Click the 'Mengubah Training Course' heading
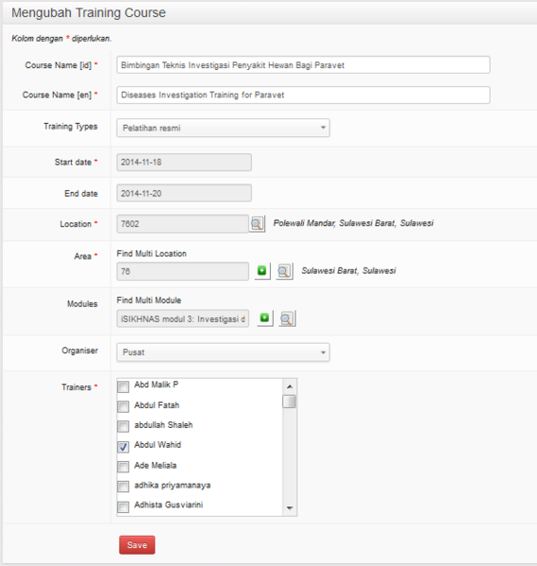Screen dimensions: 537x566 tap(89, 12)
